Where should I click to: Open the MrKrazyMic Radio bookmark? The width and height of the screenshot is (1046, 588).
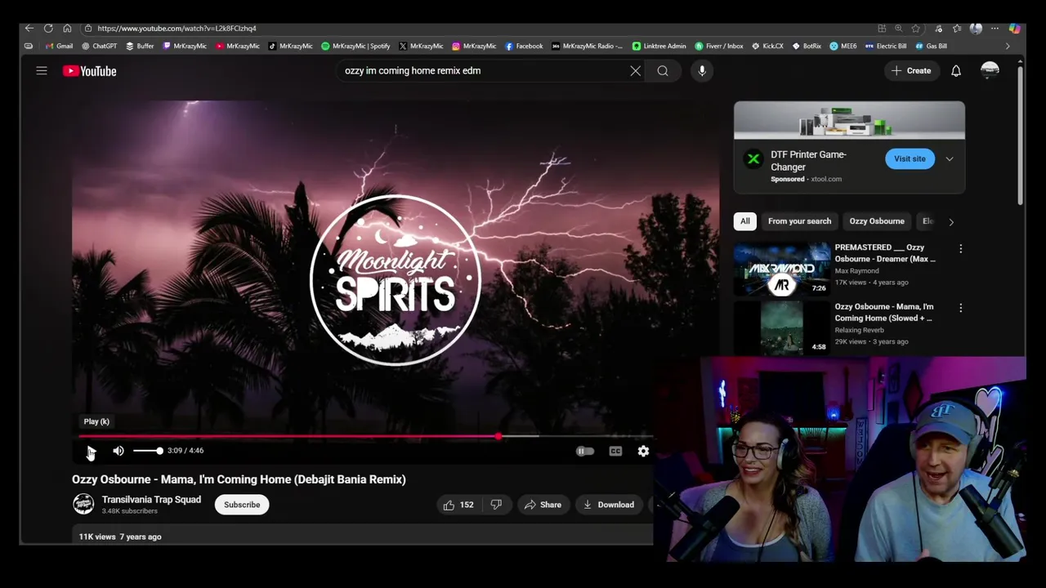[588, 47]
